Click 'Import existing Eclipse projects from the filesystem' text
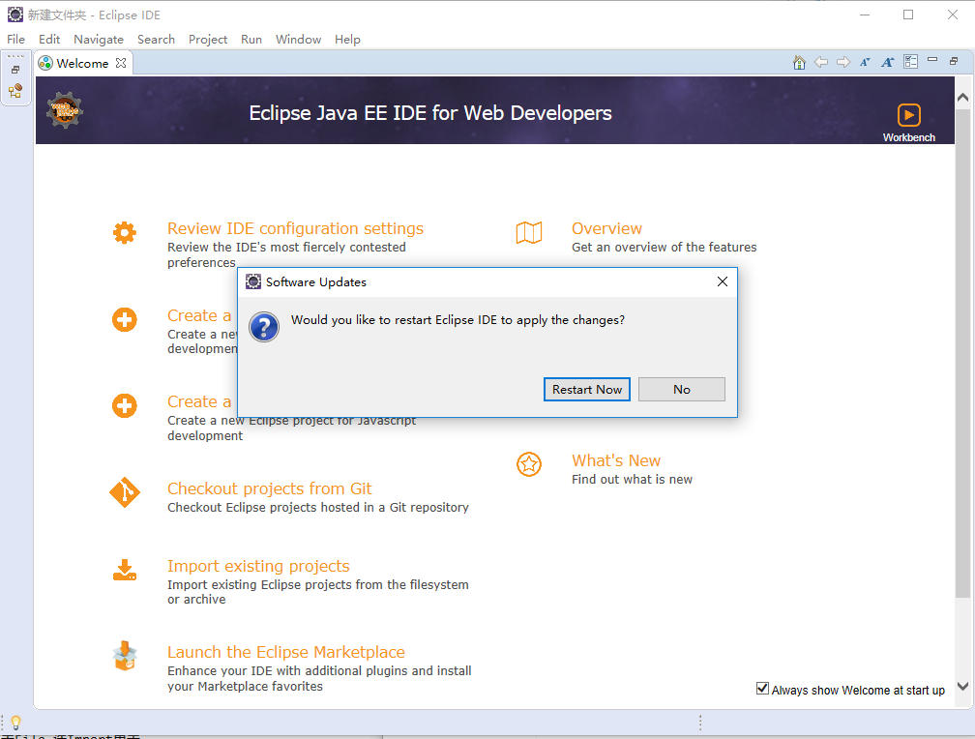Screen dimensions: 975x739 (x=317, y=585)
